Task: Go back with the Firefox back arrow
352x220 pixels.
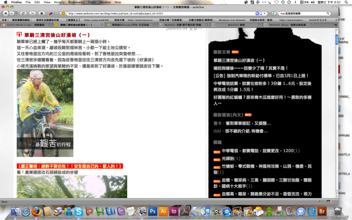Action: 5,13
